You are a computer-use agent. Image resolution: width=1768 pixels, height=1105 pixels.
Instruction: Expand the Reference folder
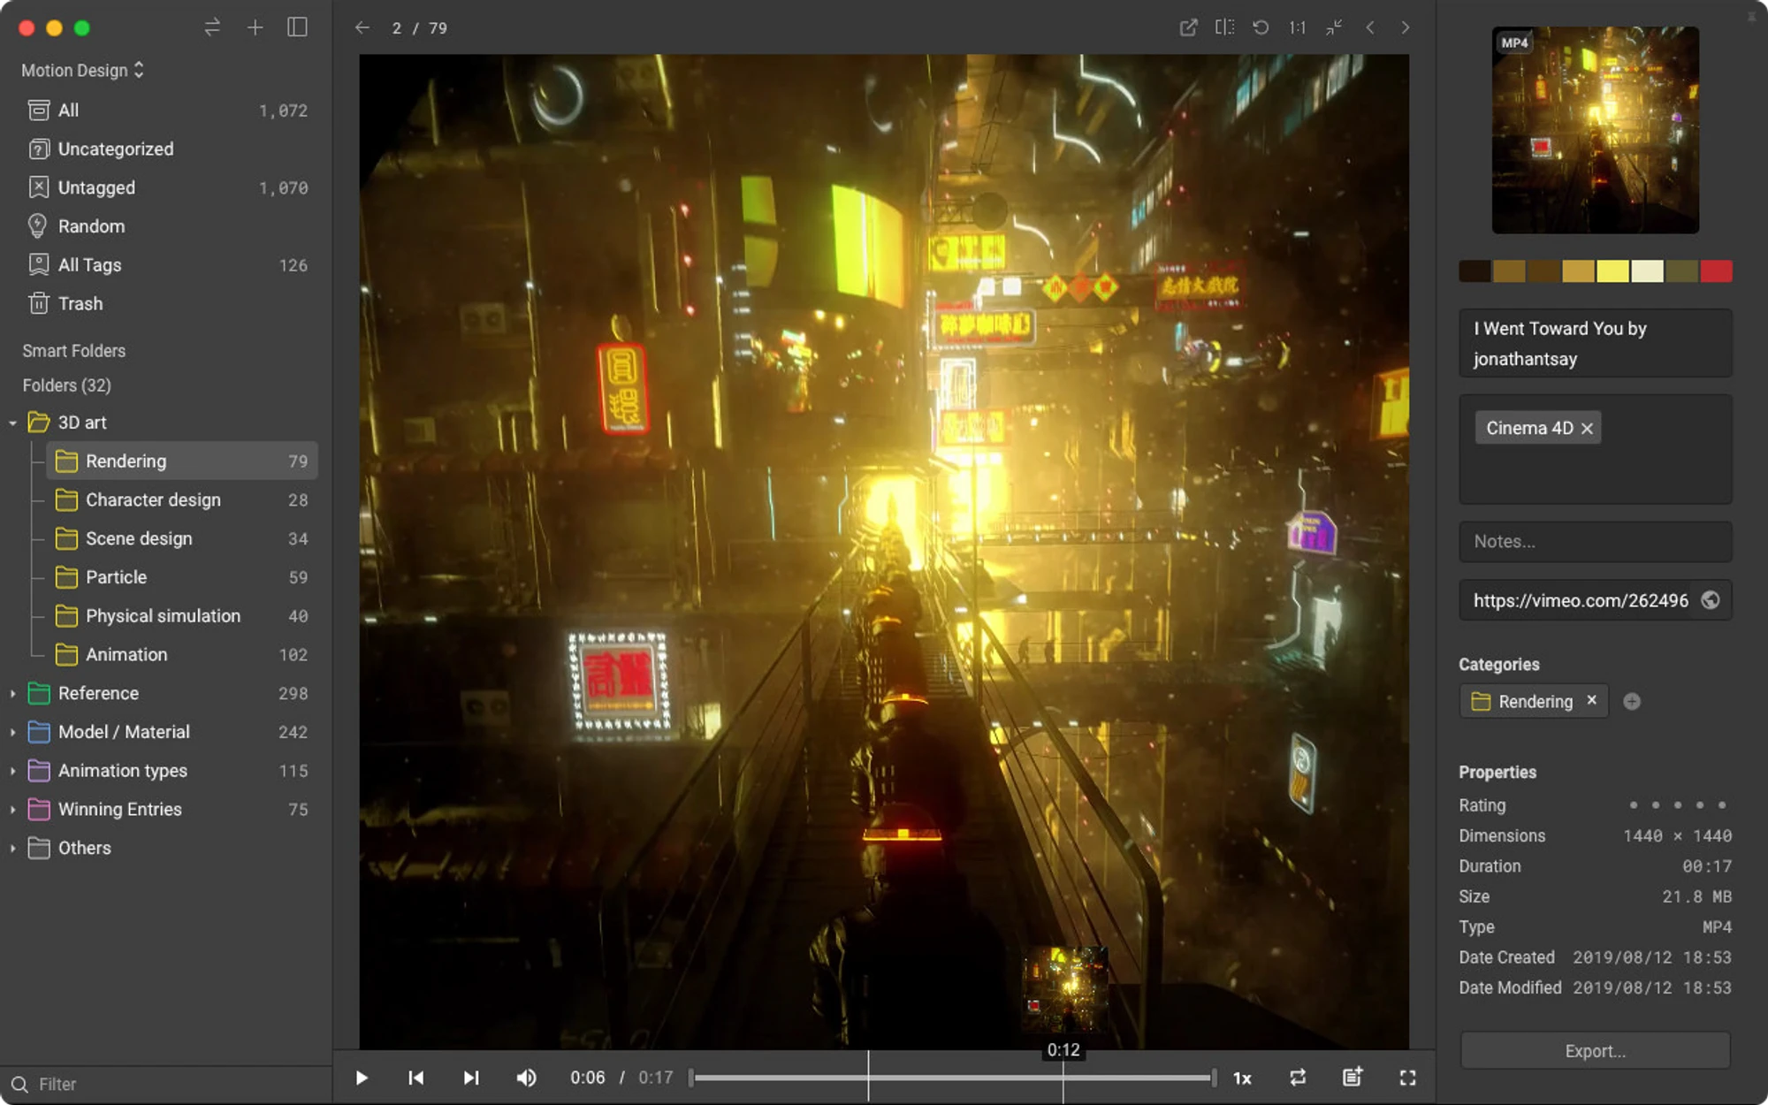tap(12, 694)
